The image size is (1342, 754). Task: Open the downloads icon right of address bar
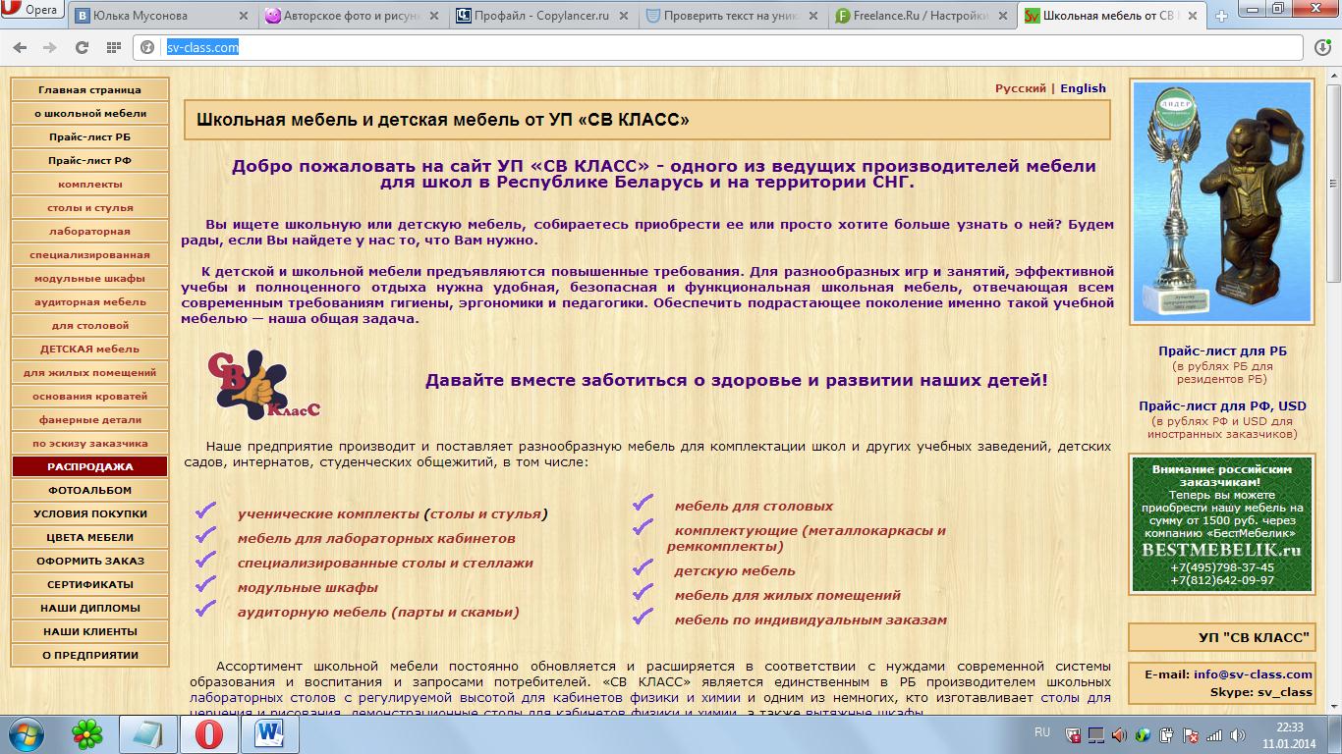click(x=1322, y=47)
